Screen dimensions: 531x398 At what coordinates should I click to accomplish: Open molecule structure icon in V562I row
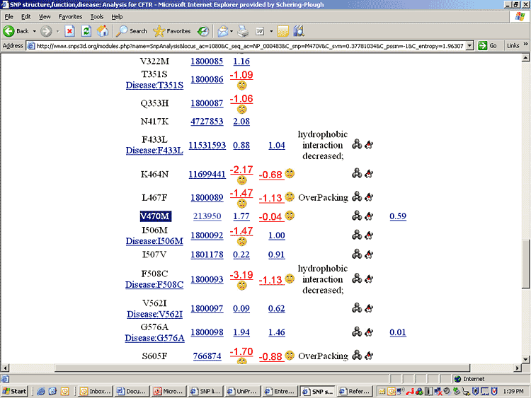[x=357, y=308]
